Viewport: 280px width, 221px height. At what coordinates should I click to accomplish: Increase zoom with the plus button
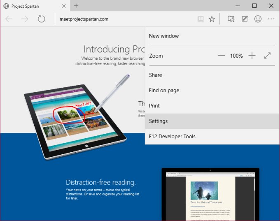[252, 56]
